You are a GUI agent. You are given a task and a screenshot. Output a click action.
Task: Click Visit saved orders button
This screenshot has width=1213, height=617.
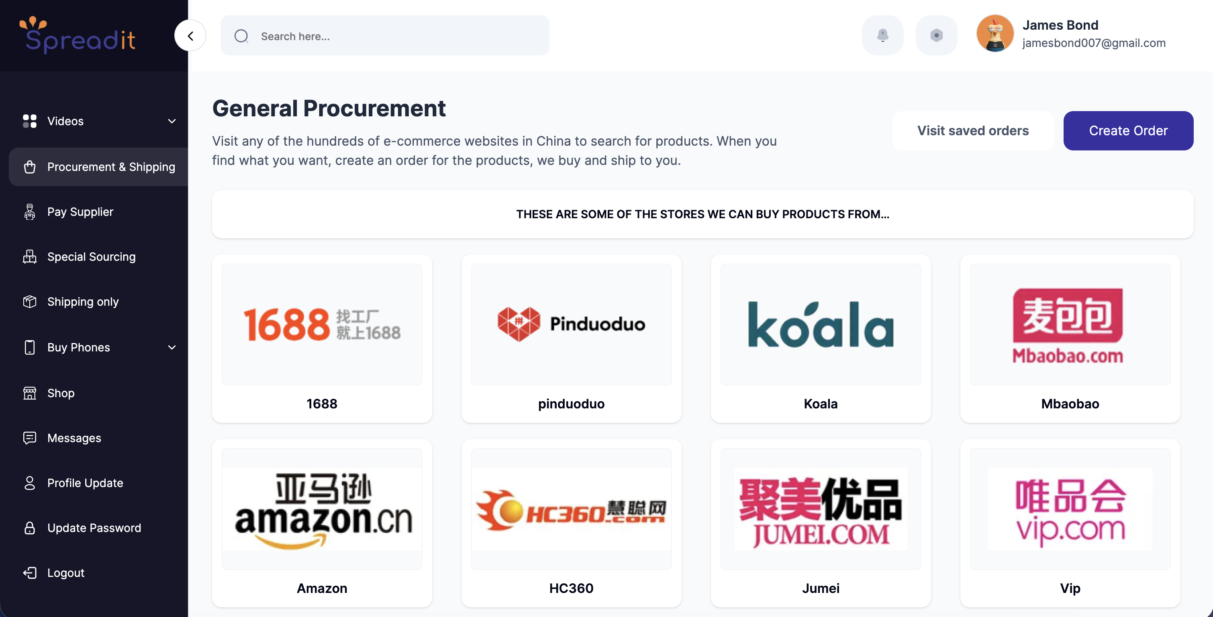(x=973, y=131)
